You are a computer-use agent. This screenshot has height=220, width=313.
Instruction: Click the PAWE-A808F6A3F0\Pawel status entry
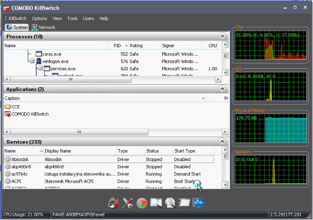pos(78,214)
